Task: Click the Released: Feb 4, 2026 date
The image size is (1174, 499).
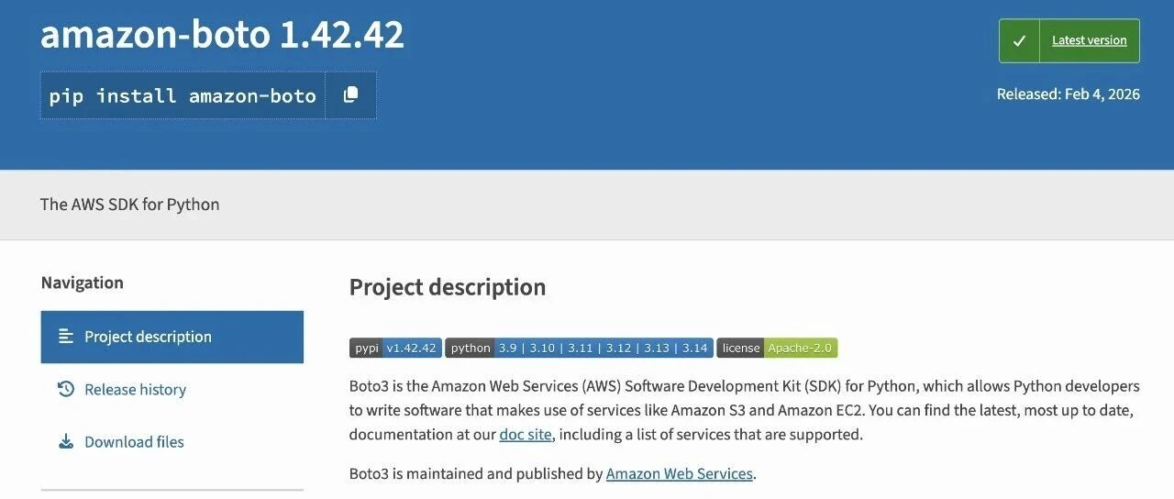Action: [x=1068, y=94]
